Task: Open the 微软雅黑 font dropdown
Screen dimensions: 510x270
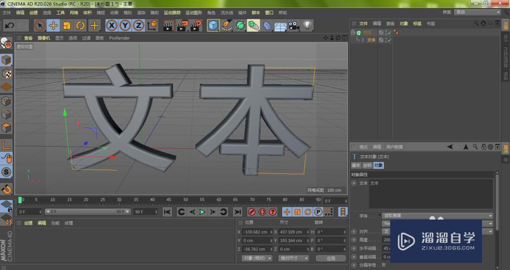Action: click(x=438, y=215)
